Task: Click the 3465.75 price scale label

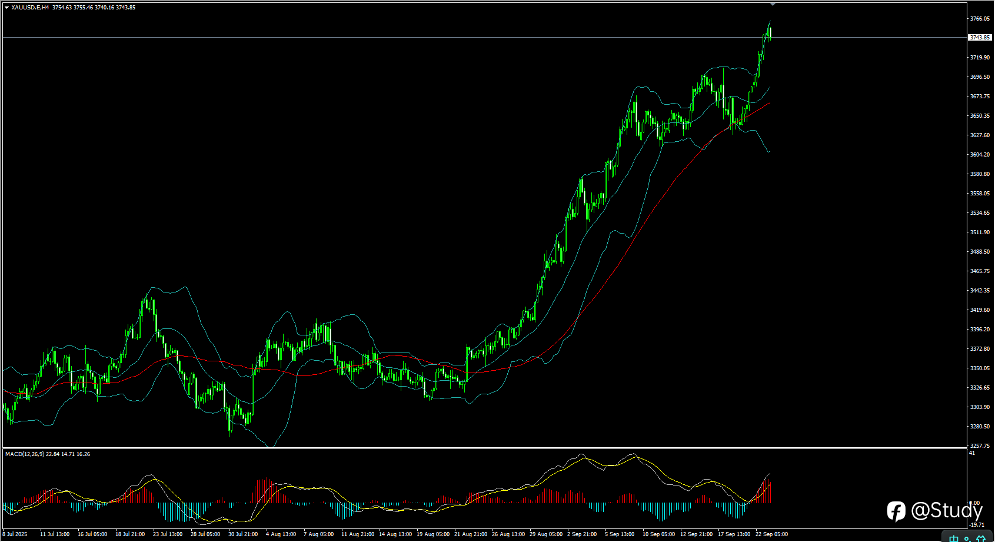Action: (980, 271)
